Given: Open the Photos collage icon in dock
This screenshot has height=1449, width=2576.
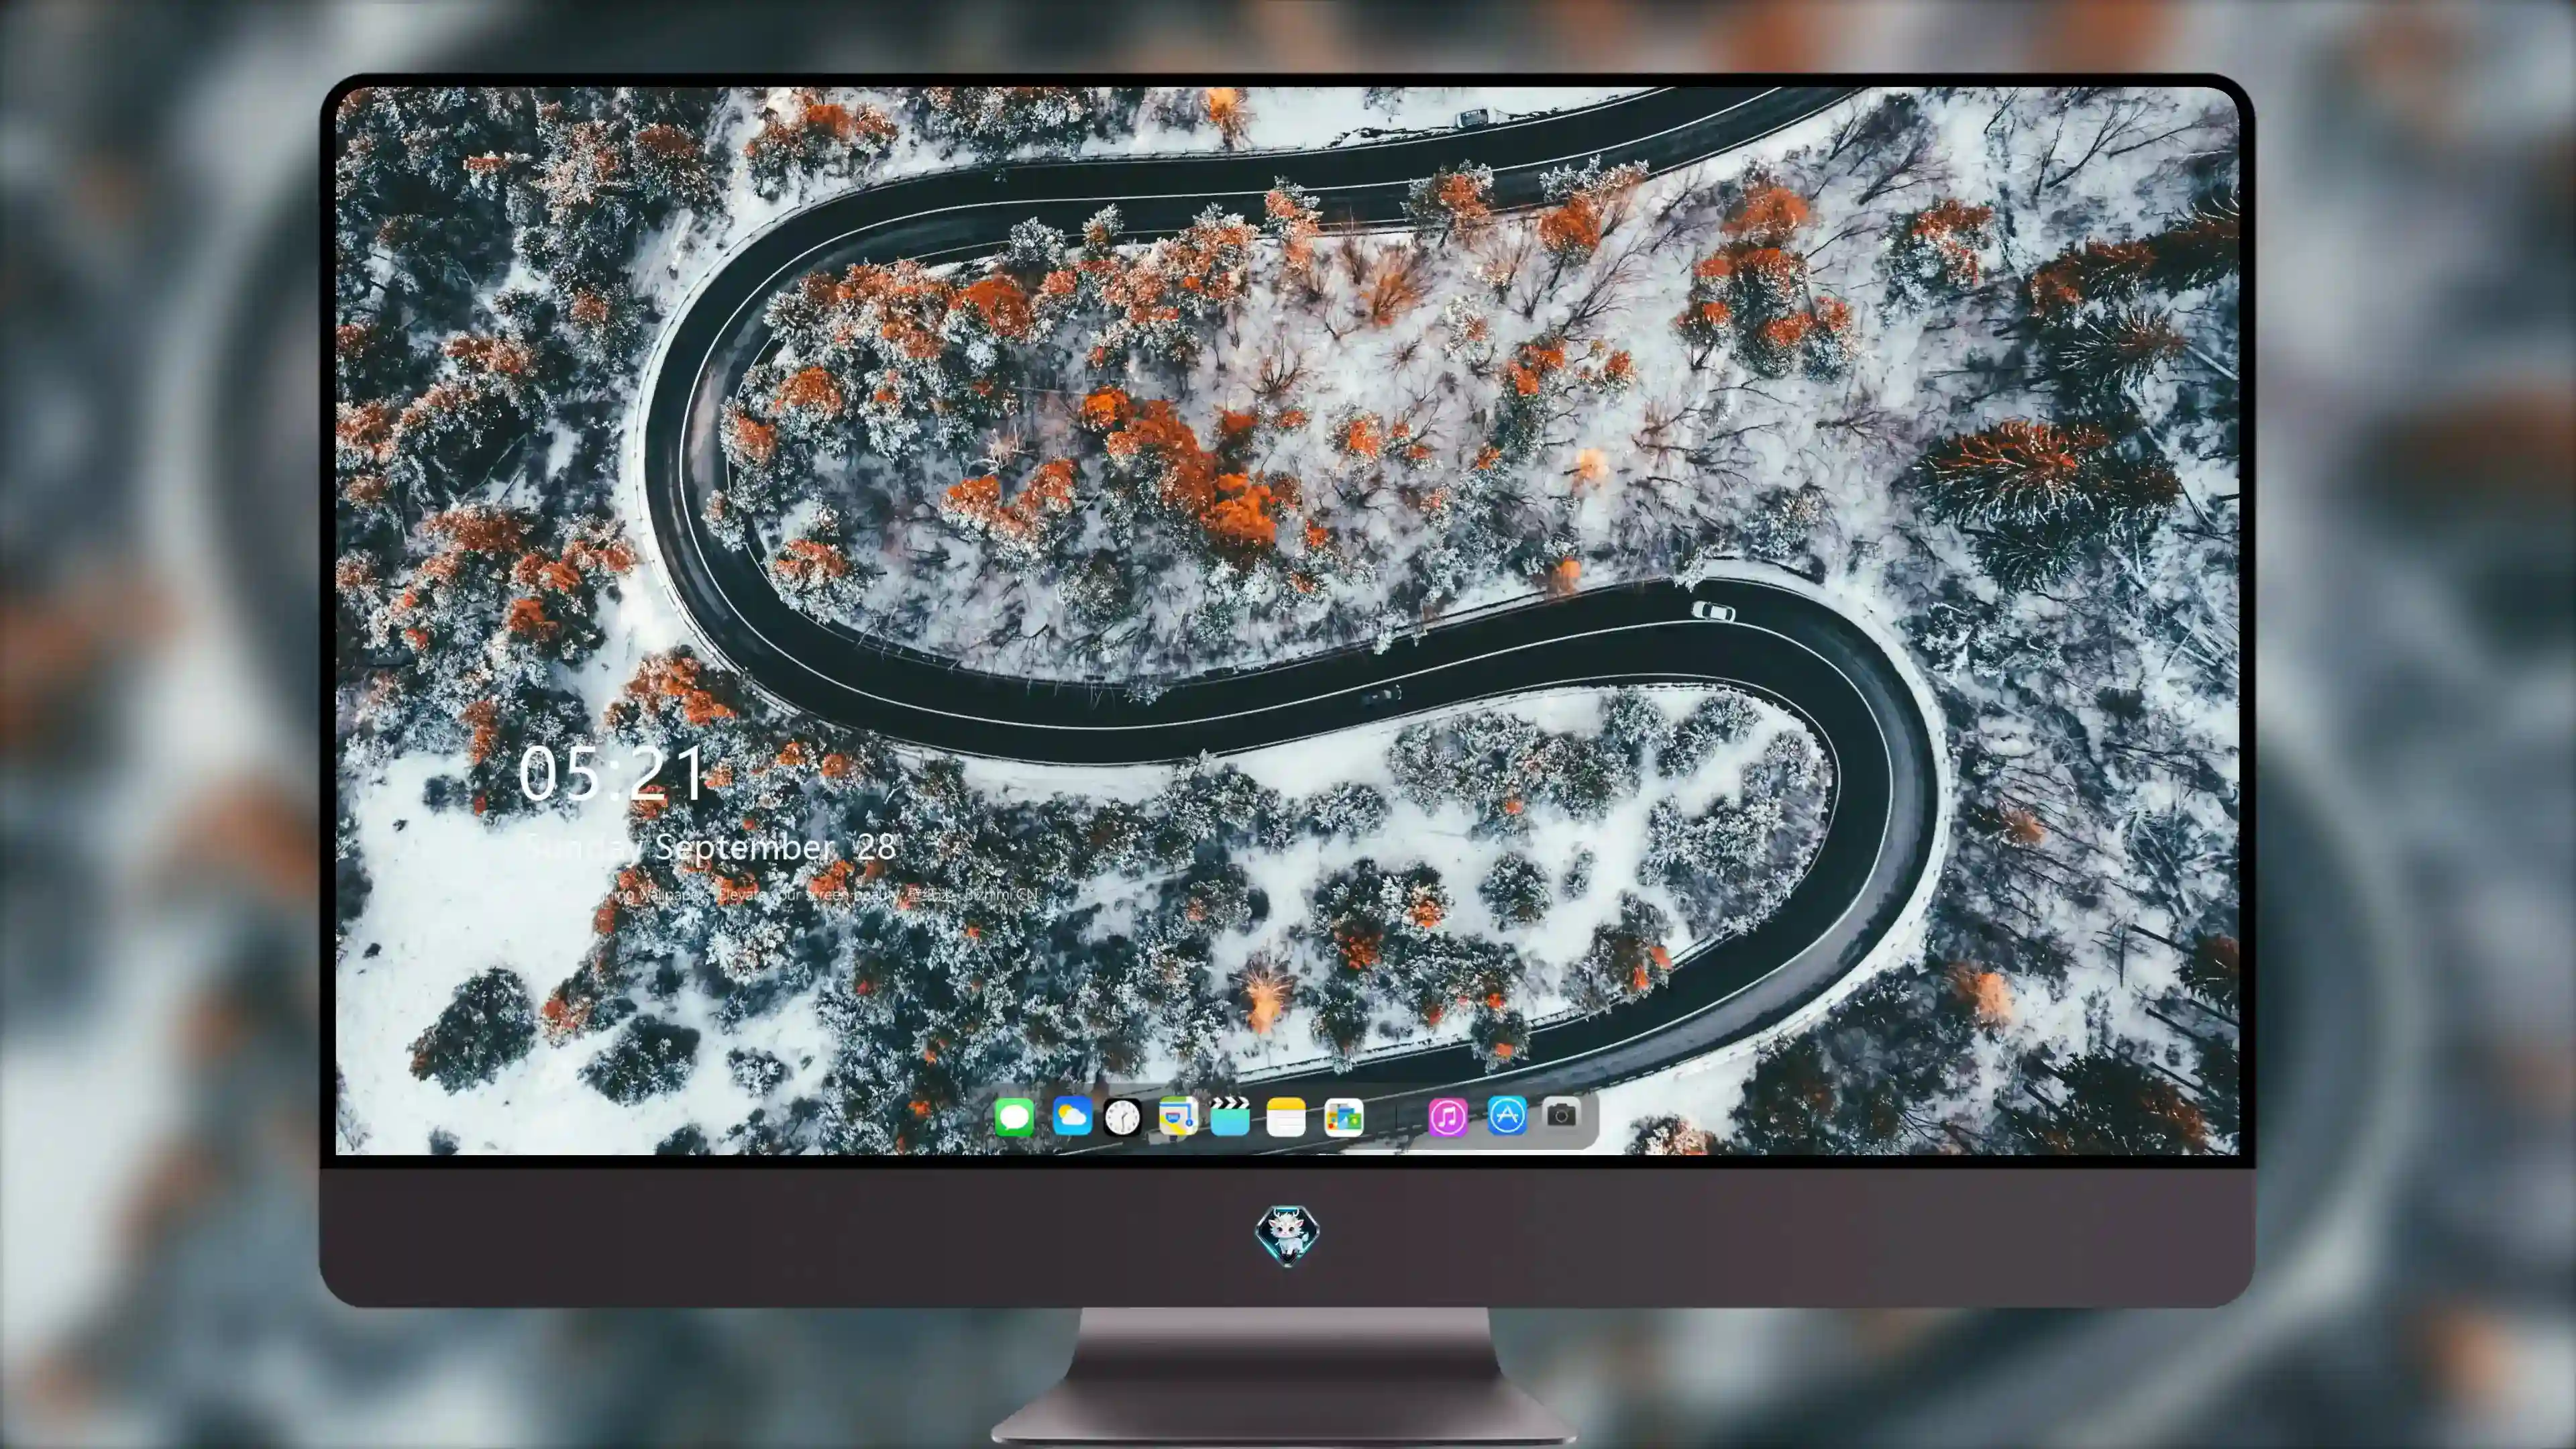Looking at the screenshot, I should click(1343, 1117).
